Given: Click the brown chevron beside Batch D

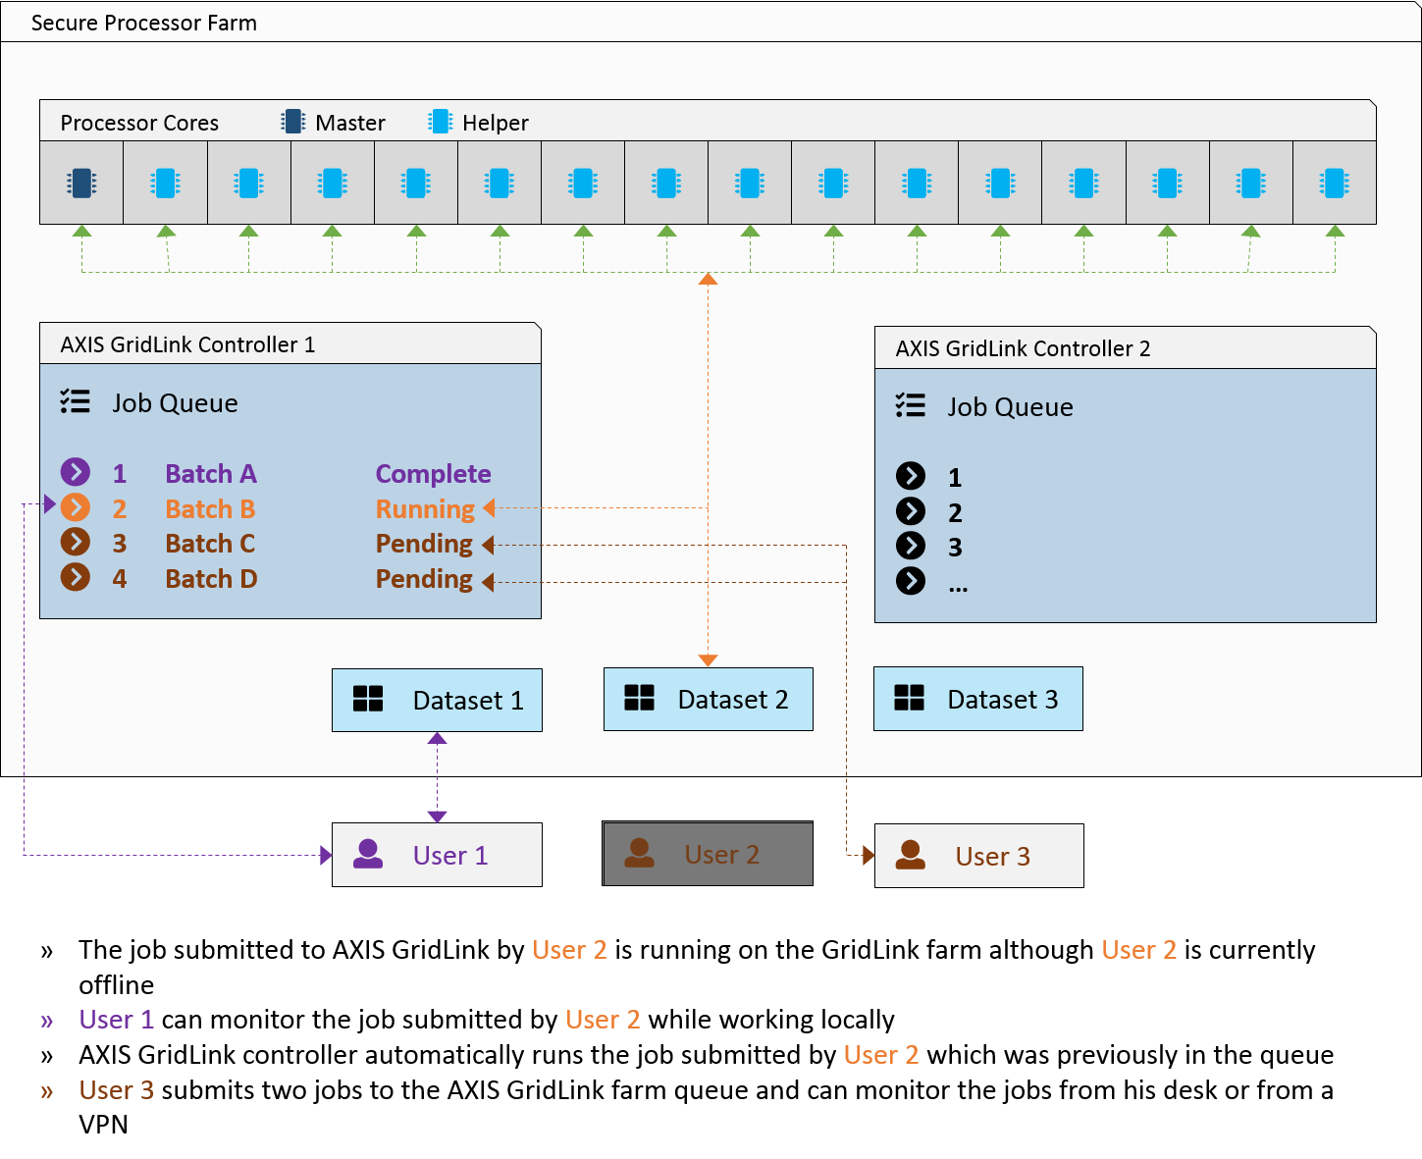Looking at the screenshot, I should [76, 577].
